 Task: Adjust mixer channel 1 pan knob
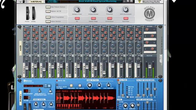[27, 59]
